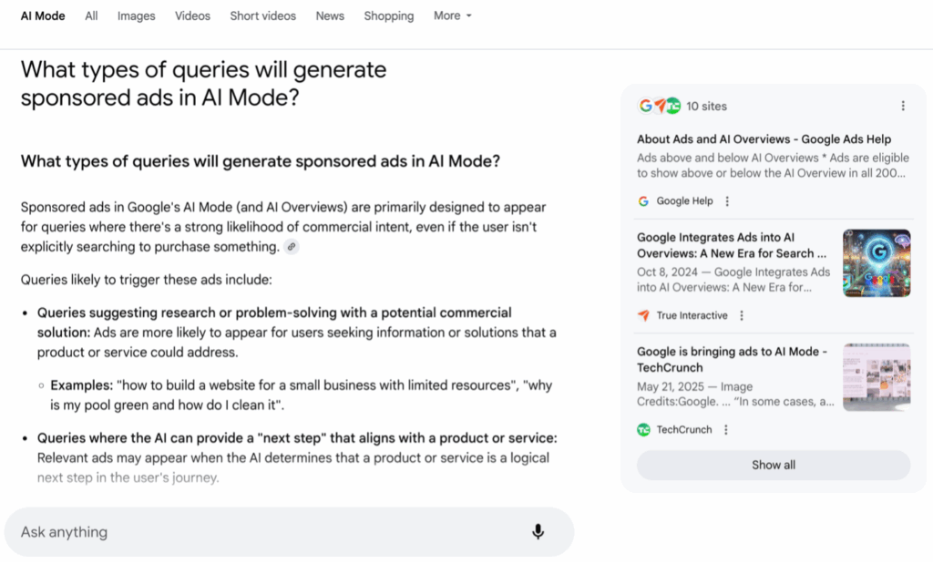Viewport: 933px width, 564px height.
Task: Open options menu next to Google Help
Action: point(727,201)
